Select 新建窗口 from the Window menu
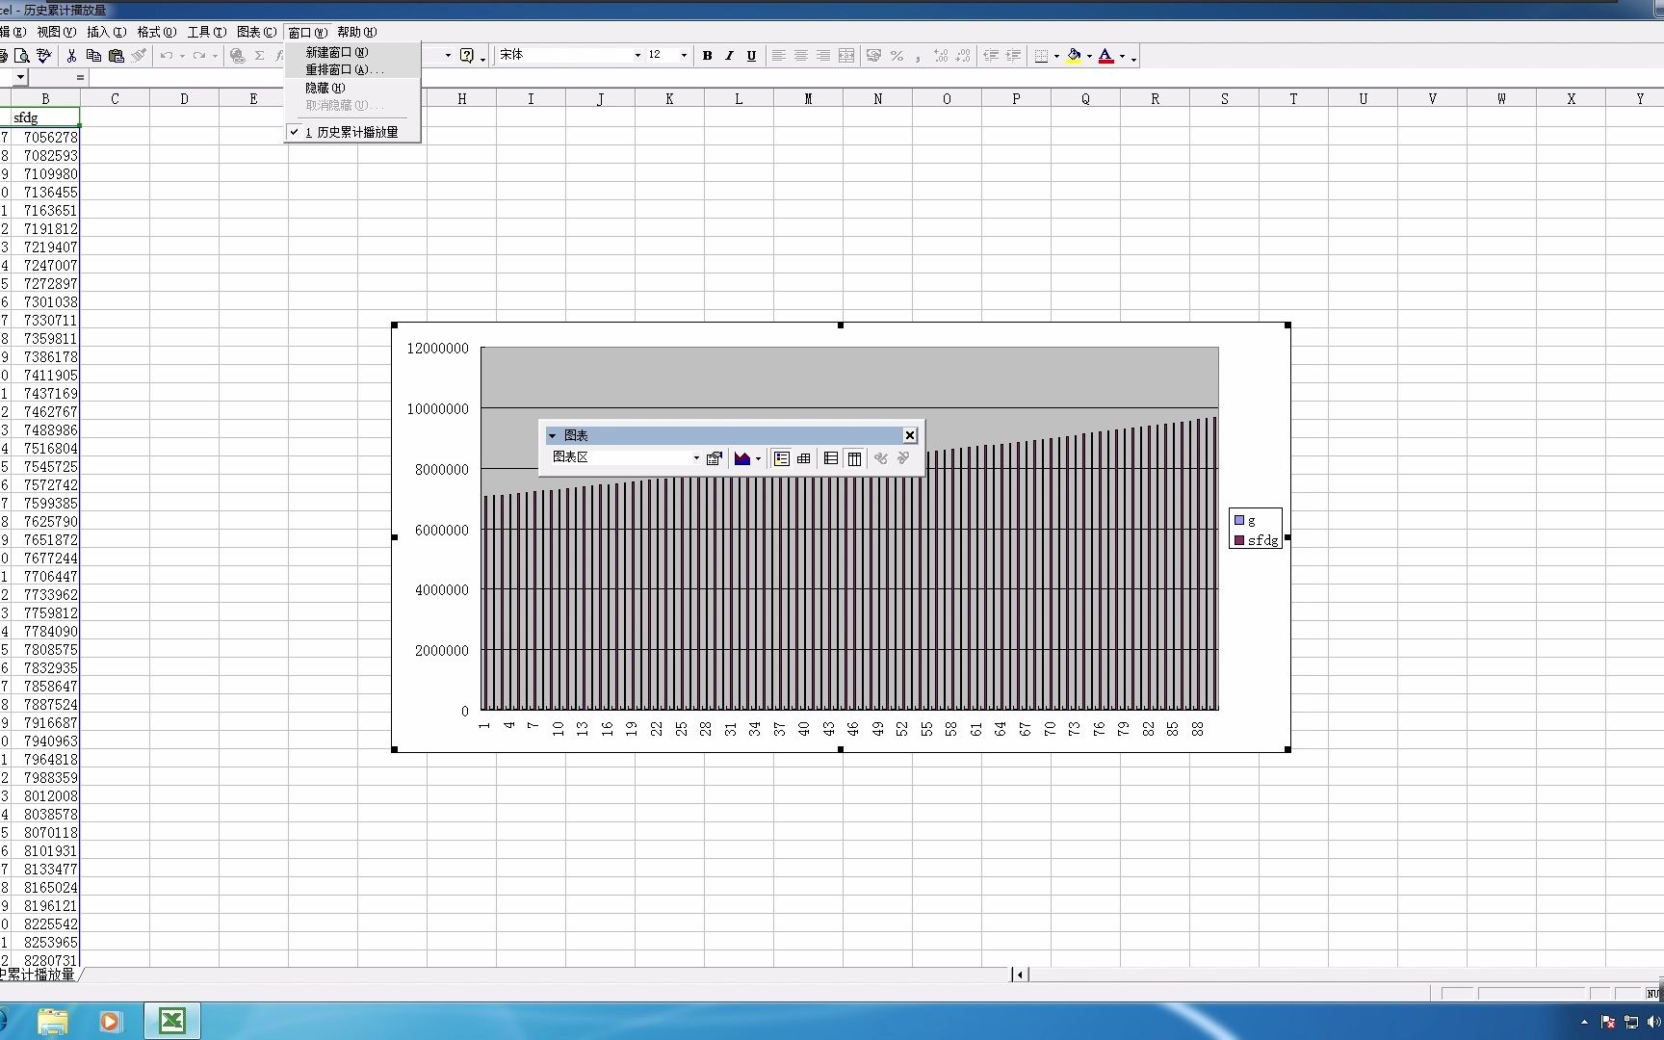1664x1040 pixels. click(335, 51)
